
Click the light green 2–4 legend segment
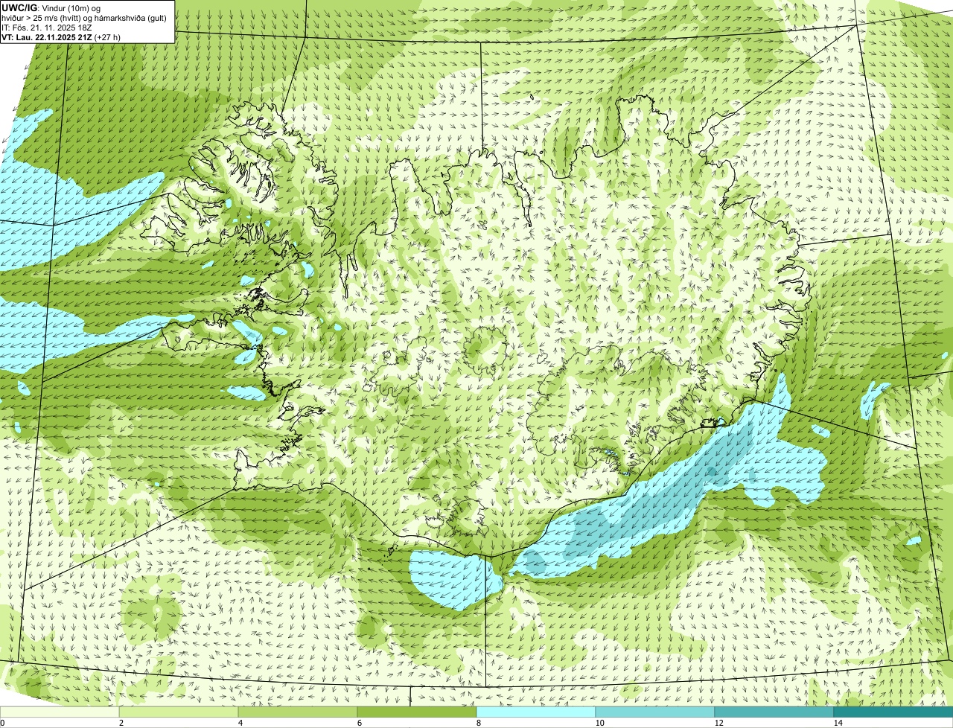(179, 712)
